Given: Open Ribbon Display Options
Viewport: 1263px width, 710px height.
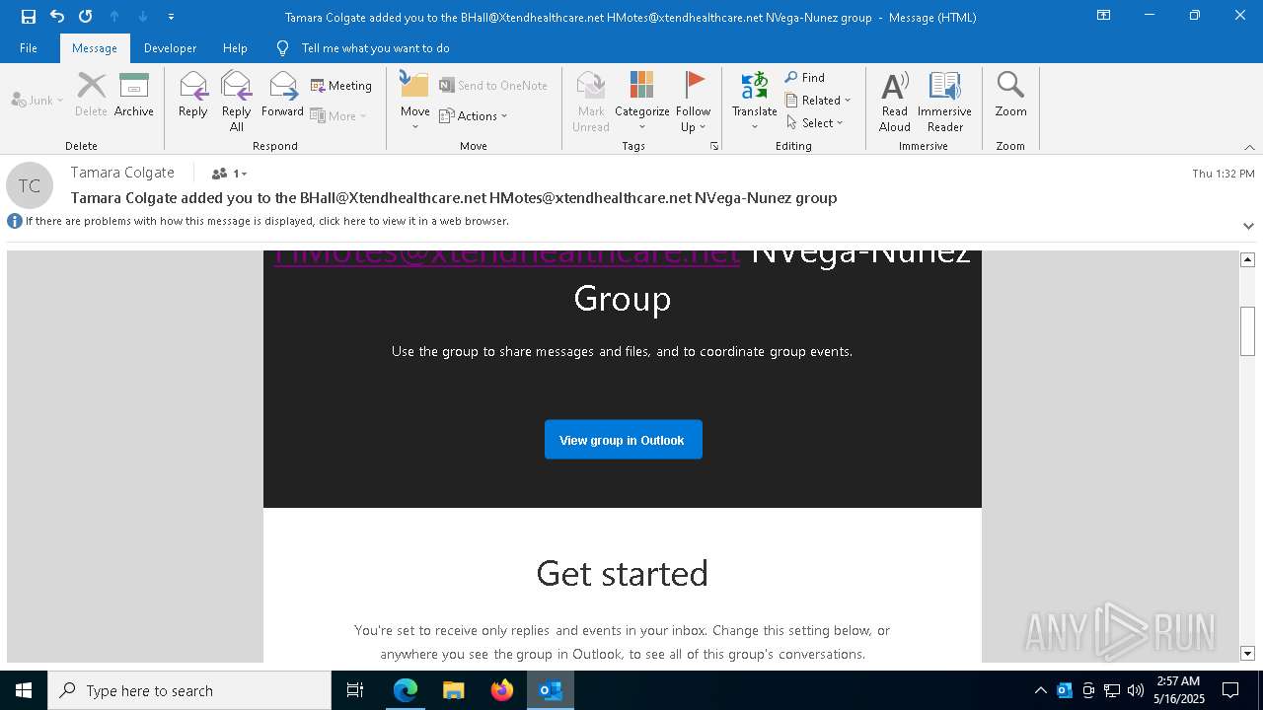Looking at the screenshot, I should point(1103,16).
